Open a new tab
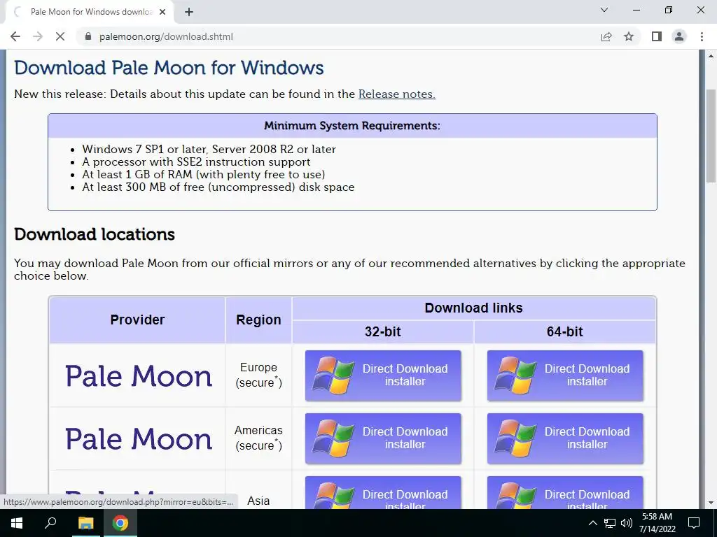This screenshot has width=717, height=537. 189,12
